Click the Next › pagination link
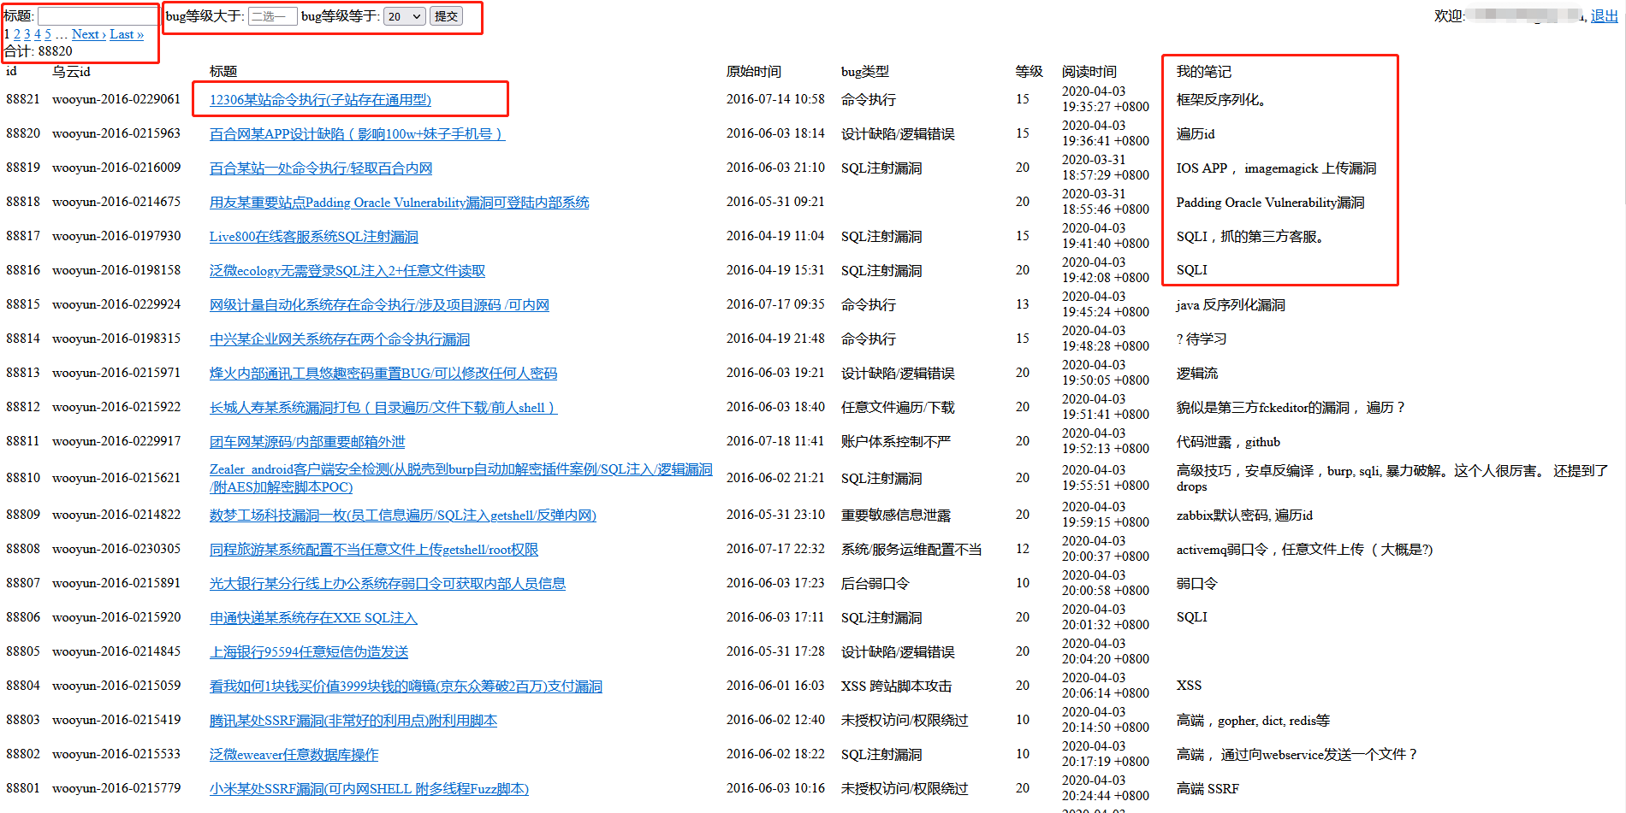 89,34
